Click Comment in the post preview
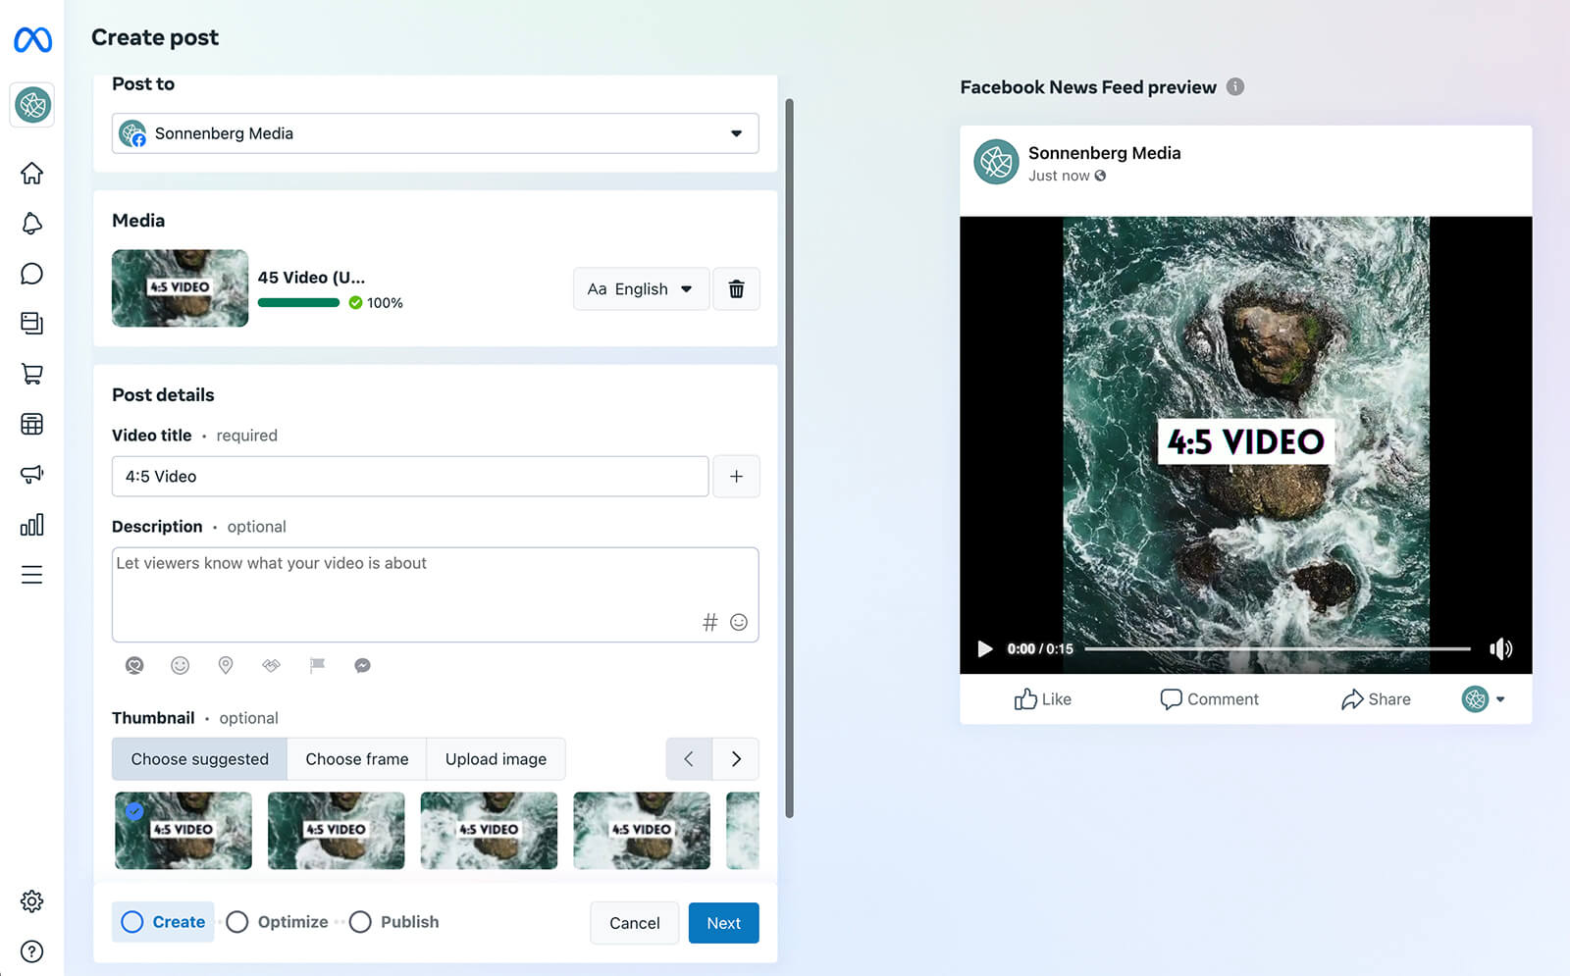Image resolution: width=1570 pixels, height=976 pixels. [1209, 699]
